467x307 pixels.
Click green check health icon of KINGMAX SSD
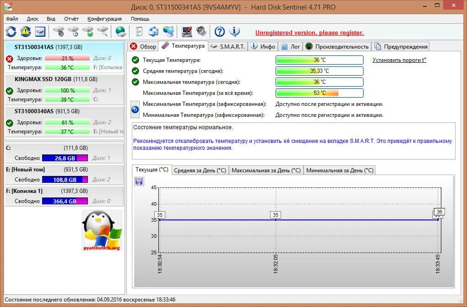click(x=10, y=91)
